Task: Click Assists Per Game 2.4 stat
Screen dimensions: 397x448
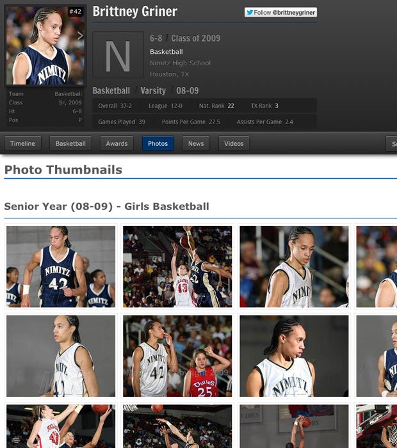Action: pyautogui.click(x=265, y=122)
